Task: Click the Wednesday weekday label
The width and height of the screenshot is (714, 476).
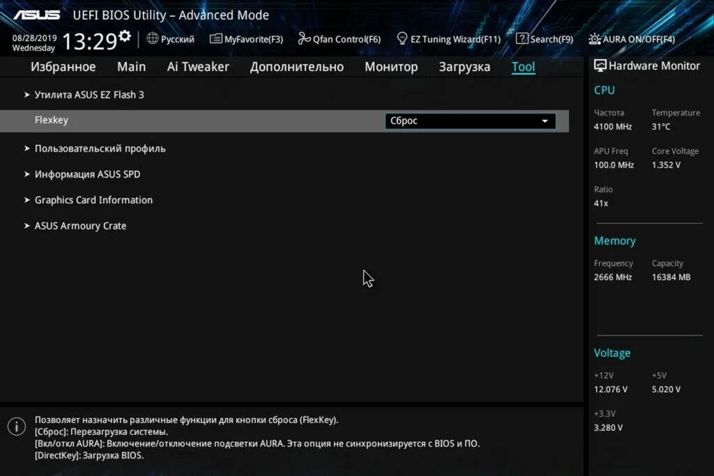Action: pos(33,48)
